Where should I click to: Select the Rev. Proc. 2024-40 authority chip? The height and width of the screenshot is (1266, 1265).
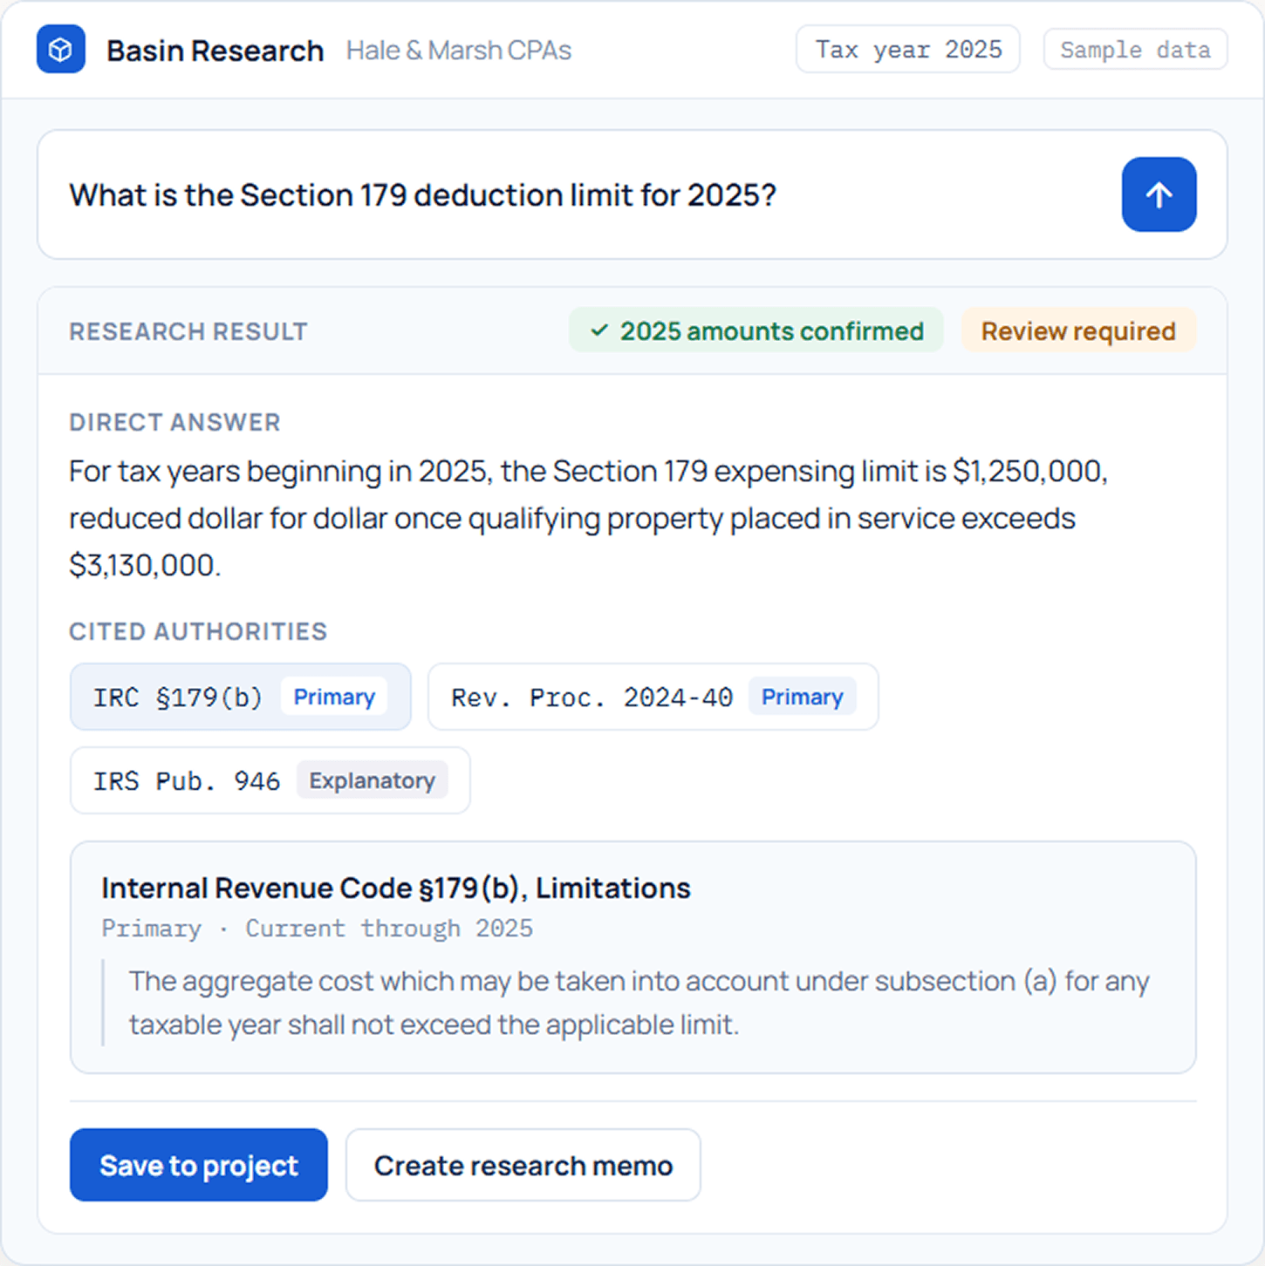(x=653, y=697)
